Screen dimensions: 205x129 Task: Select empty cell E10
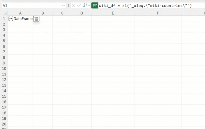tap(113, 69)
